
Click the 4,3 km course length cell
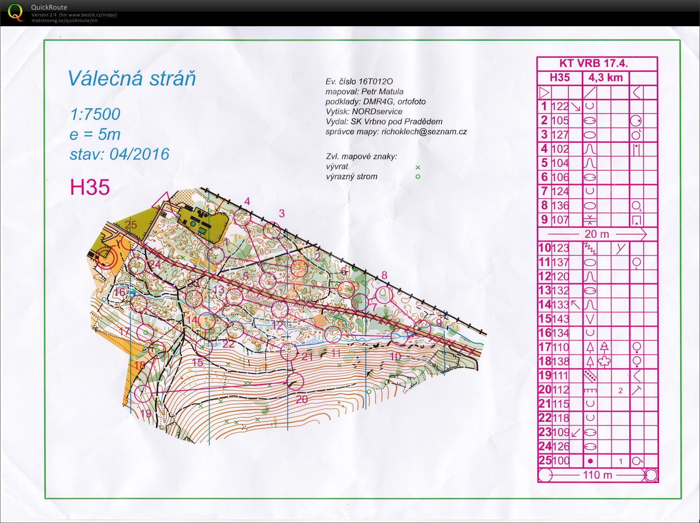click(606, 77)
